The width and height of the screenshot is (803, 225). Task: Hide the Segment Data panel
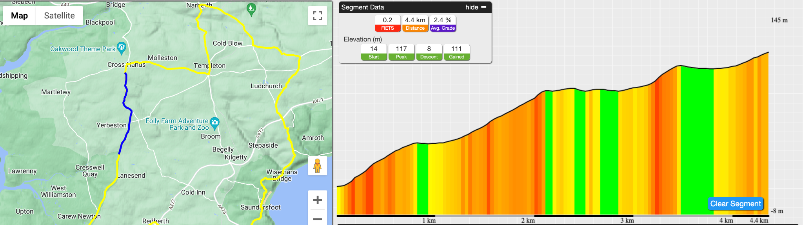point(472,7)
